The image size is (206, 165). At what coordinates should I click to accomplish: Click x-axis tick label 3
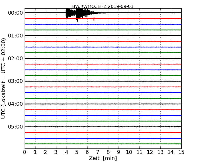pos(56,152)
